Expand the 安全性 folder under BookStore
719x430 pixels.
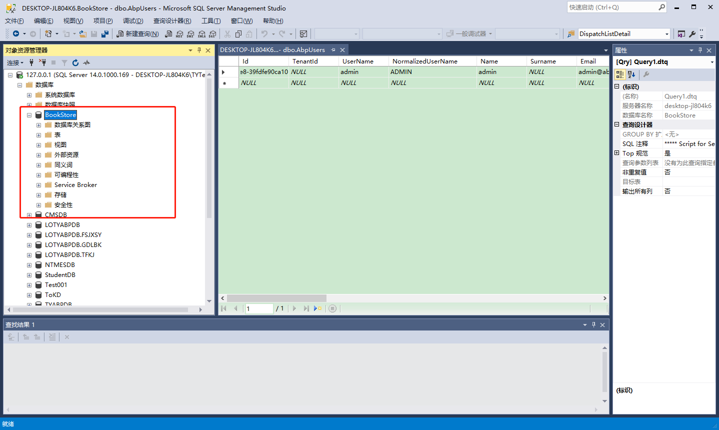pyautogui.click(x=38, y=205)
